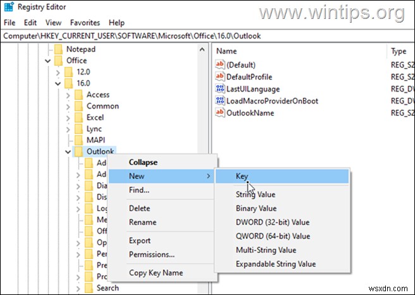The height and width of the screenshot is (295, 415).
Task: Click the Name column header
Action: (300, 51)
